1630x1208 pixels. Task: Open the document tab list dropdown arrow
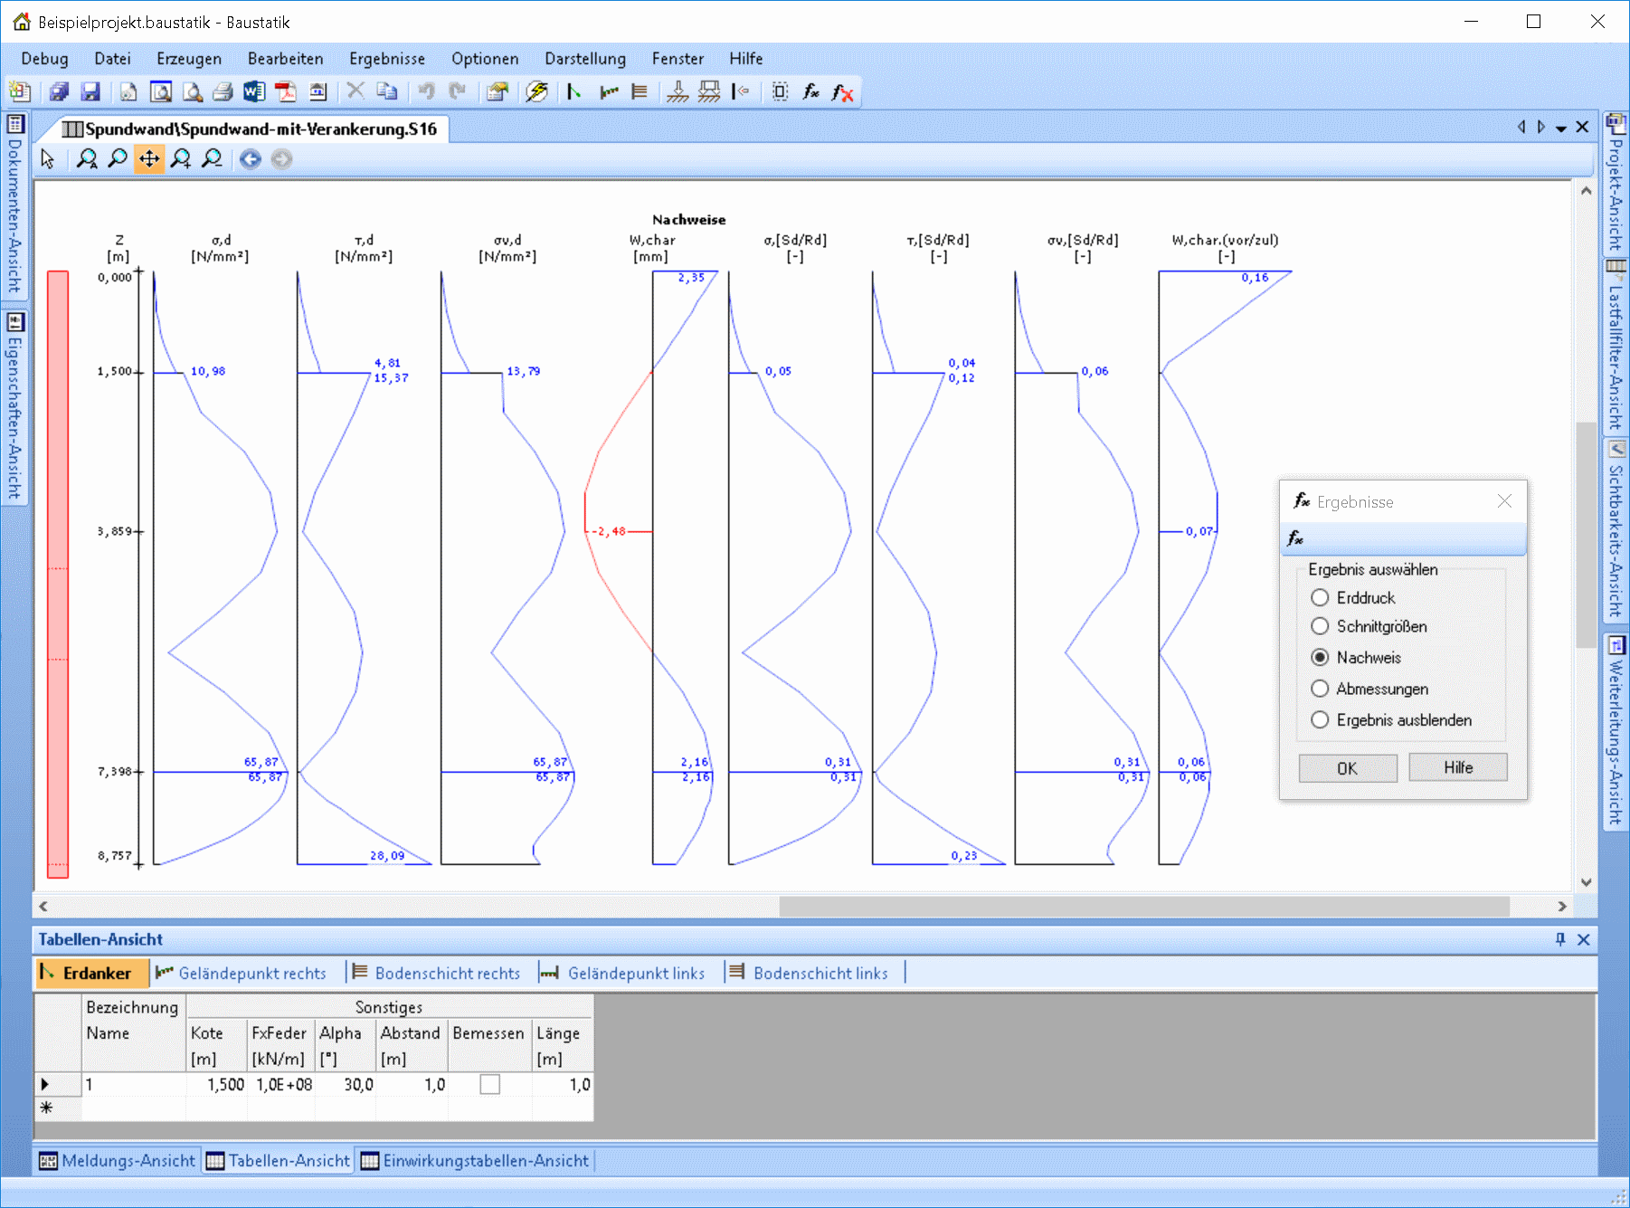[x=1560, y=128]
